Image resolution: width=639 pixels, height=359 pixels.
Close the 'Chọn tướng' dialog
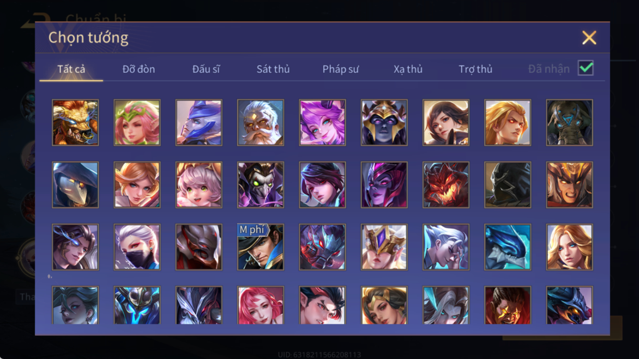pos(589,38)
